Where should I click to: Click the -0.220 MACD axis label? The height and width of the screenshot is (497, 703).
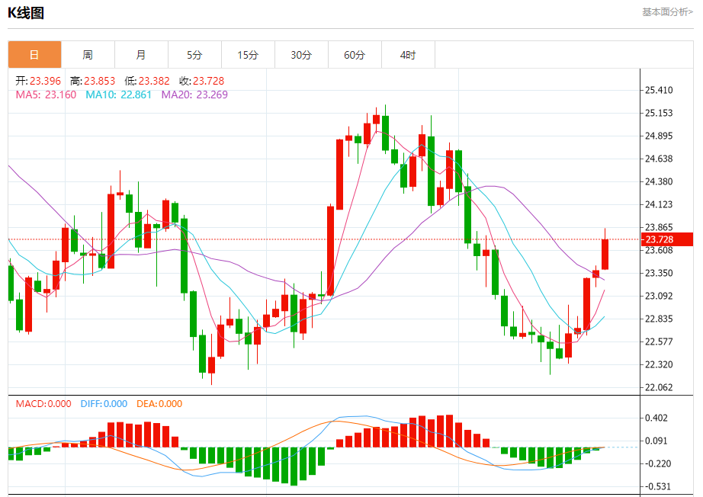[656, 463]
